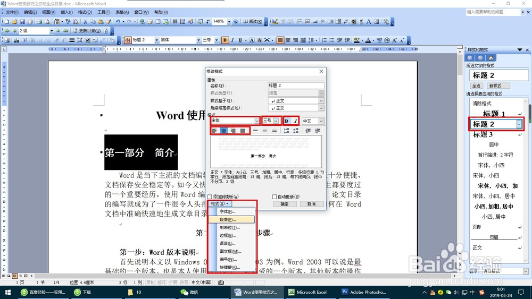This screenshot has width=532, height=299.
Task: Select left alignment in the Modify Style dialog
Action: click(x=214, y=130)
